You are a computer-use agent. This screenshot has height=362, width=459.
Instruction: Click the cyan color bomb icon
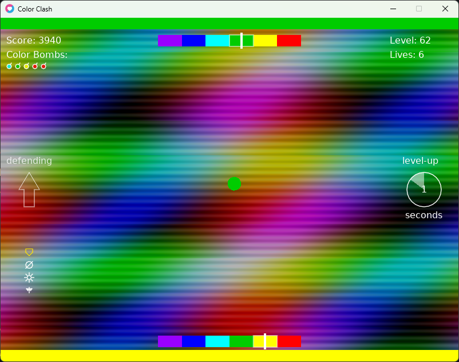(9, 66)
